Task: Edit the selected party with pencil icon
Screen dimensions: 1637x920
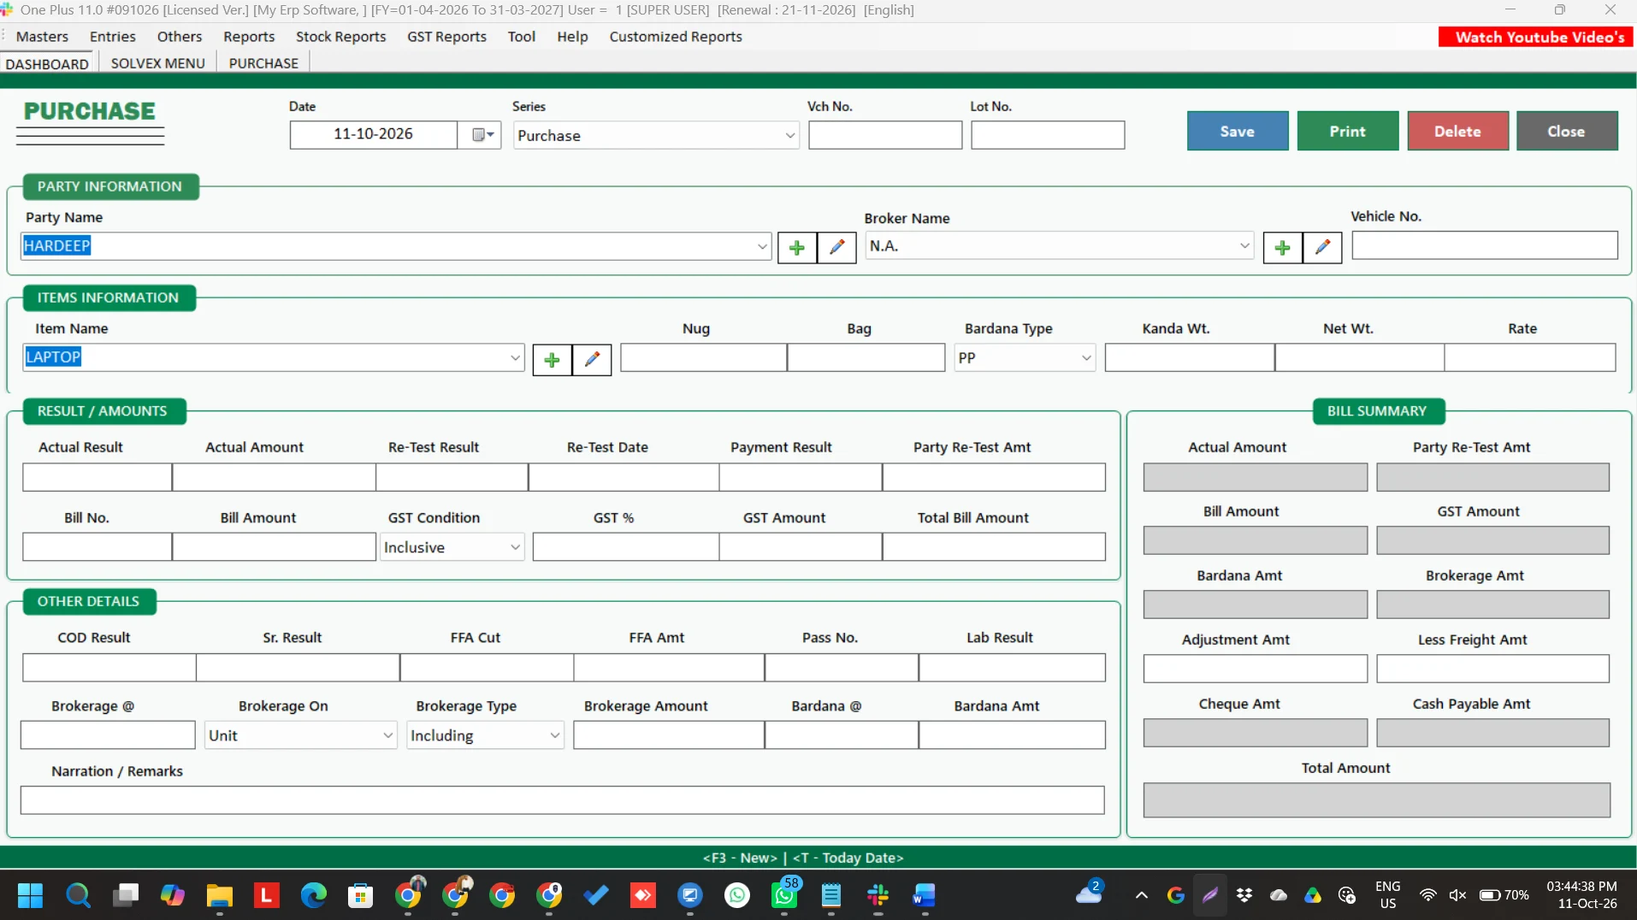Action: (836, 248)
